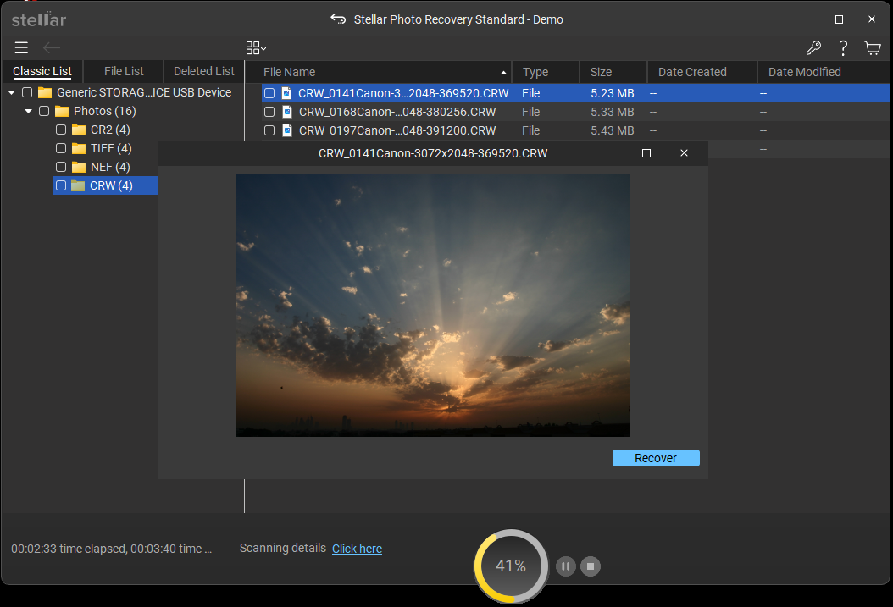This screenshot has width=893, height=607.
Task: Click the 5.23 MB size cell
Action: coord(613,93)
